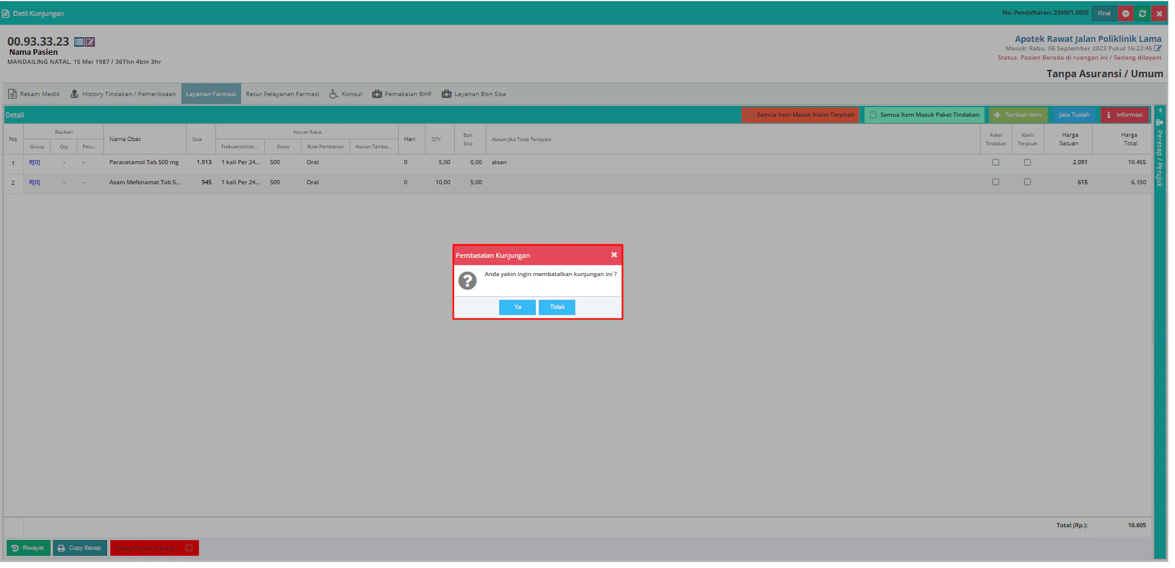Image resolution: width=1175 pixels, height=568 pixels.
Task: Click the purple edit patient icon
Action: tap(90, 42)
